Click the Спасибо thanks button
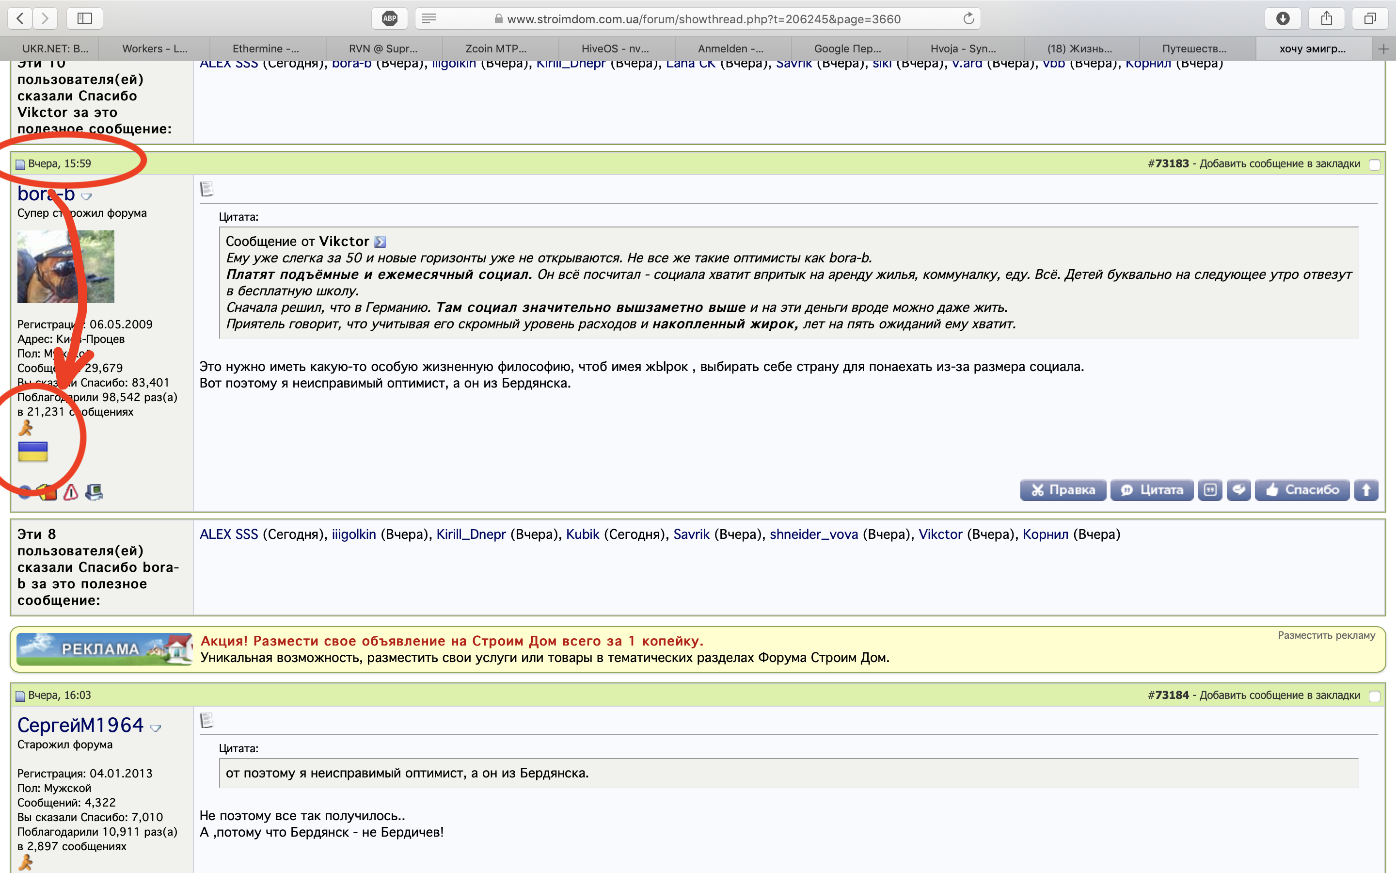The image size is (1396, 873). tap(1302, 490)
